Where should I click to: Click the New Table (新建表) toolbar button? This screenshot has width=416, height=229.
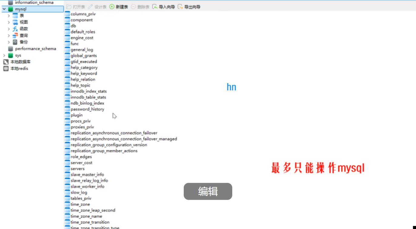(x=119, y=7)
